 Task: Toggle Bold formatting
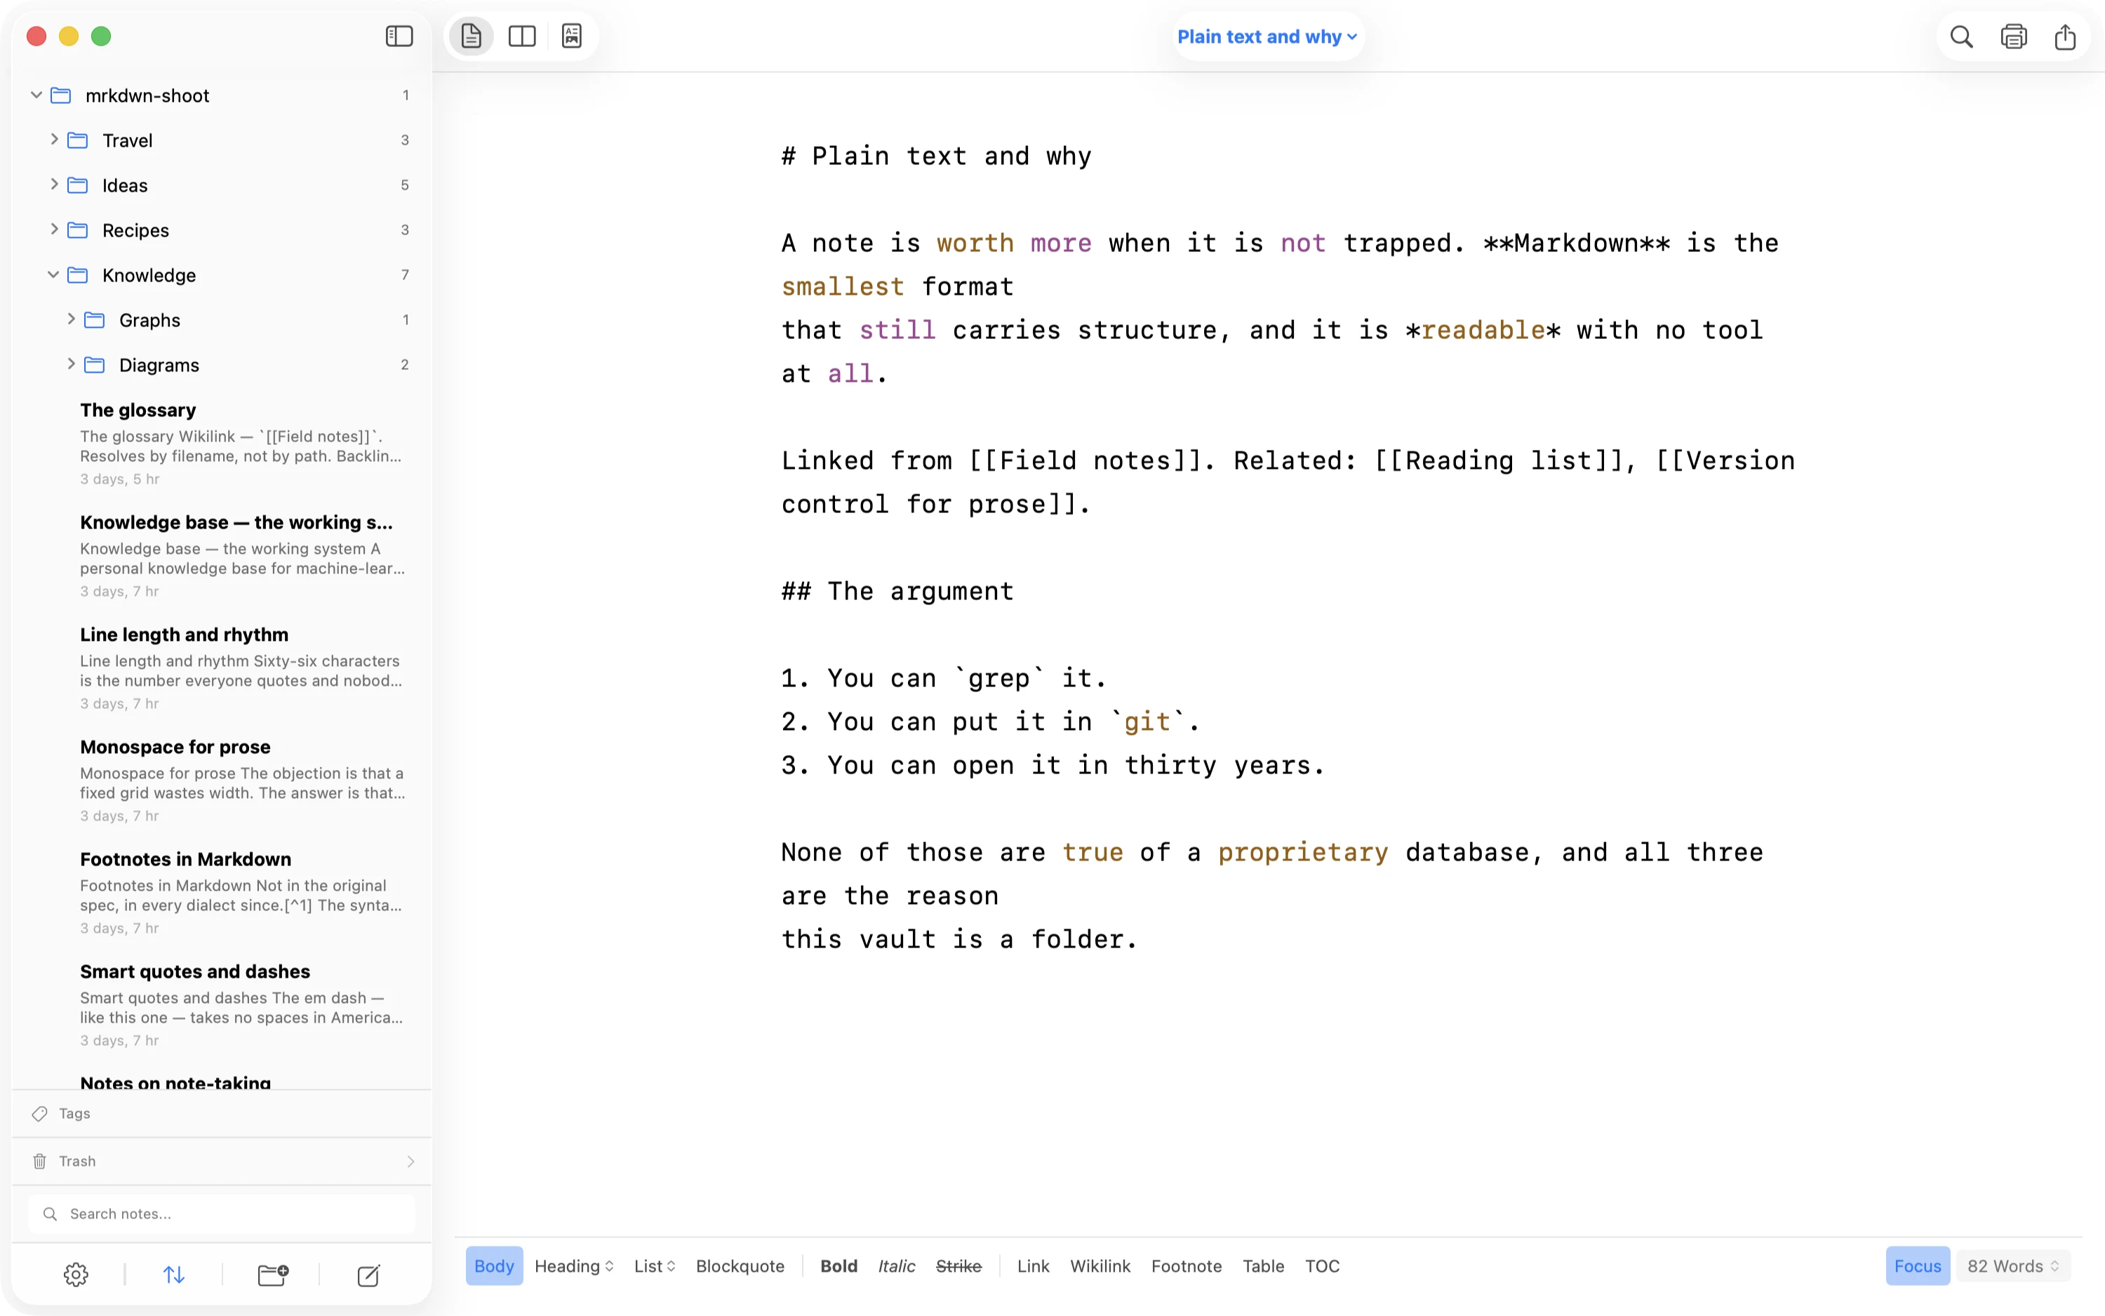[x=838, y=1265]
